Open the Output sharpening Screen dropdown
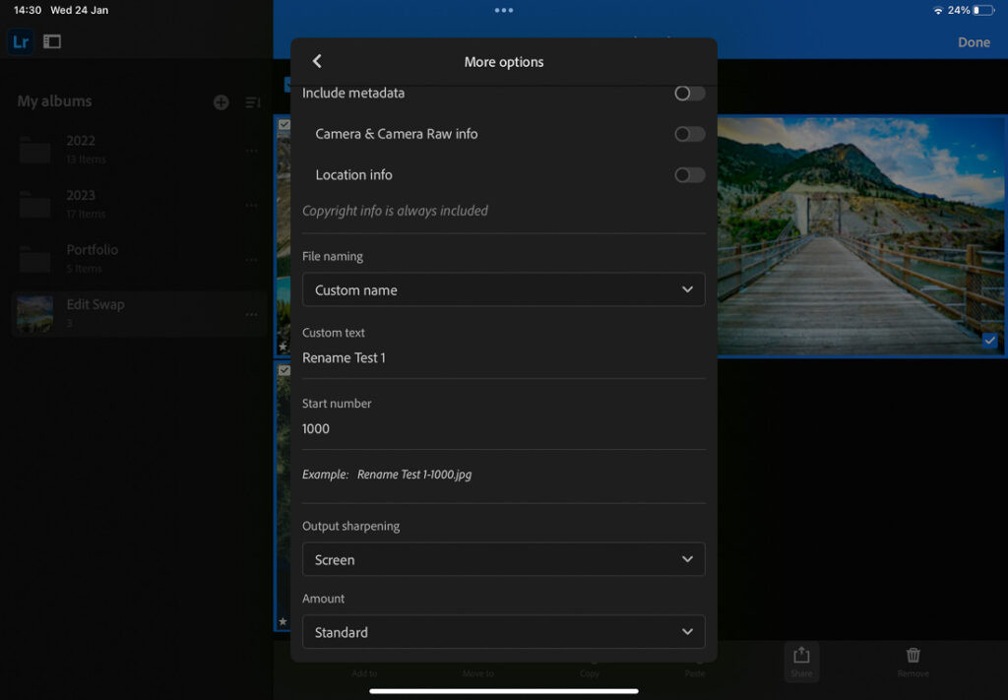The height and width of the screenshot is (700, 1008). click(503, 559)
